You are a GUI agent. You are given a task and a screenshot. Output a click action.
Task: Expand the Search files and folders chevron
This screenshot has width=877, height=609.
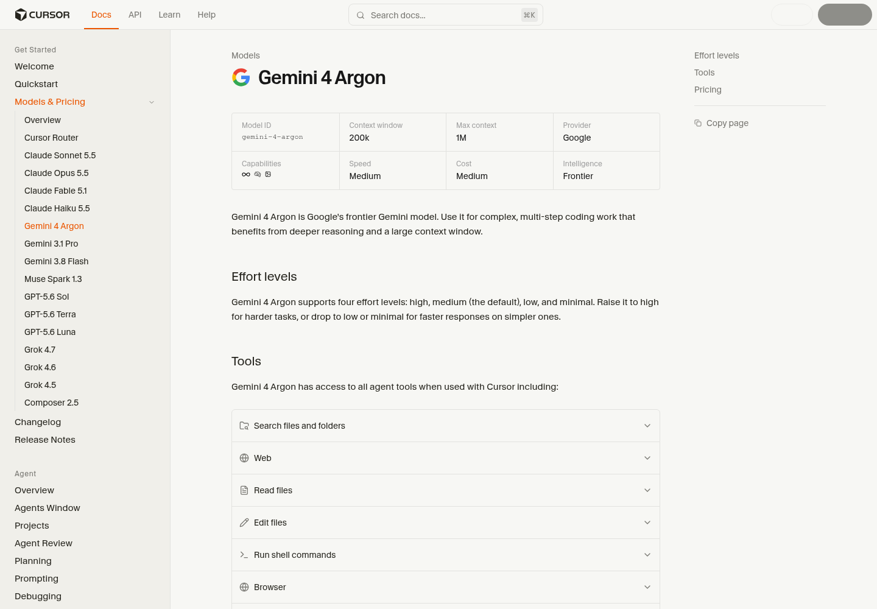click(x=647, y=426)
